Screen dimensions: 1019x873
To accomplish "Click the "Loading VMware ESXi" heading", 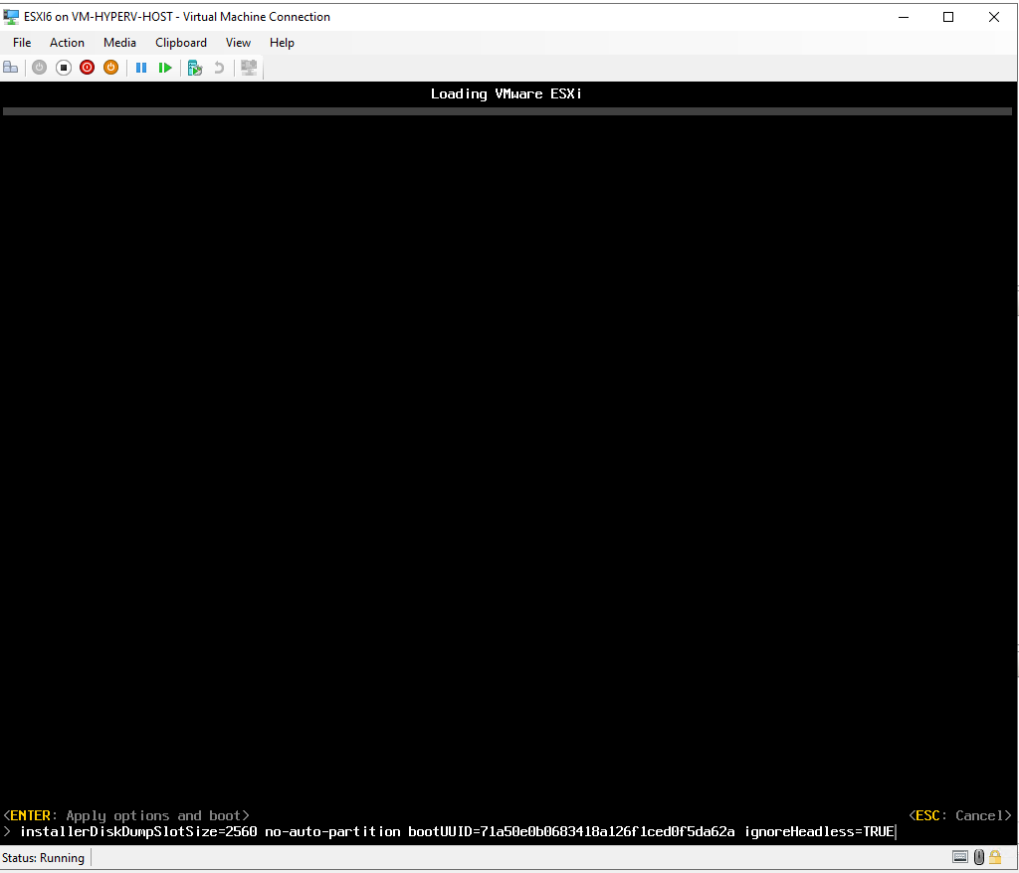I will 507,94.
